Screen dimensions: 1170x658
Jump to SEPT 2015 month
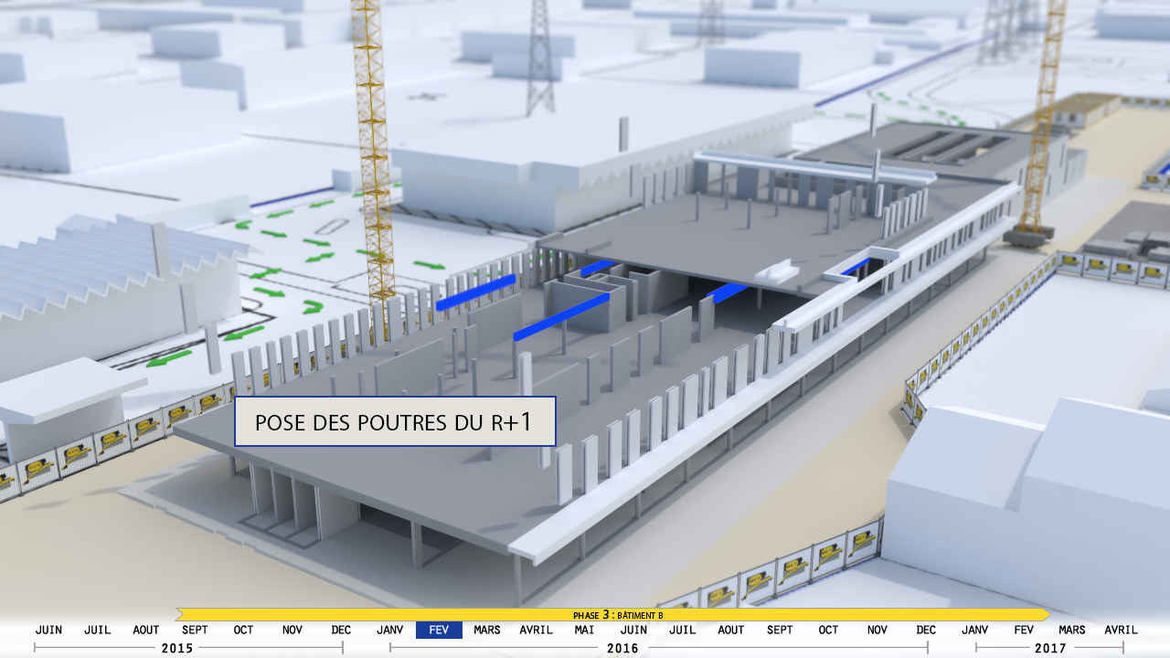click(x=195, y=630)
